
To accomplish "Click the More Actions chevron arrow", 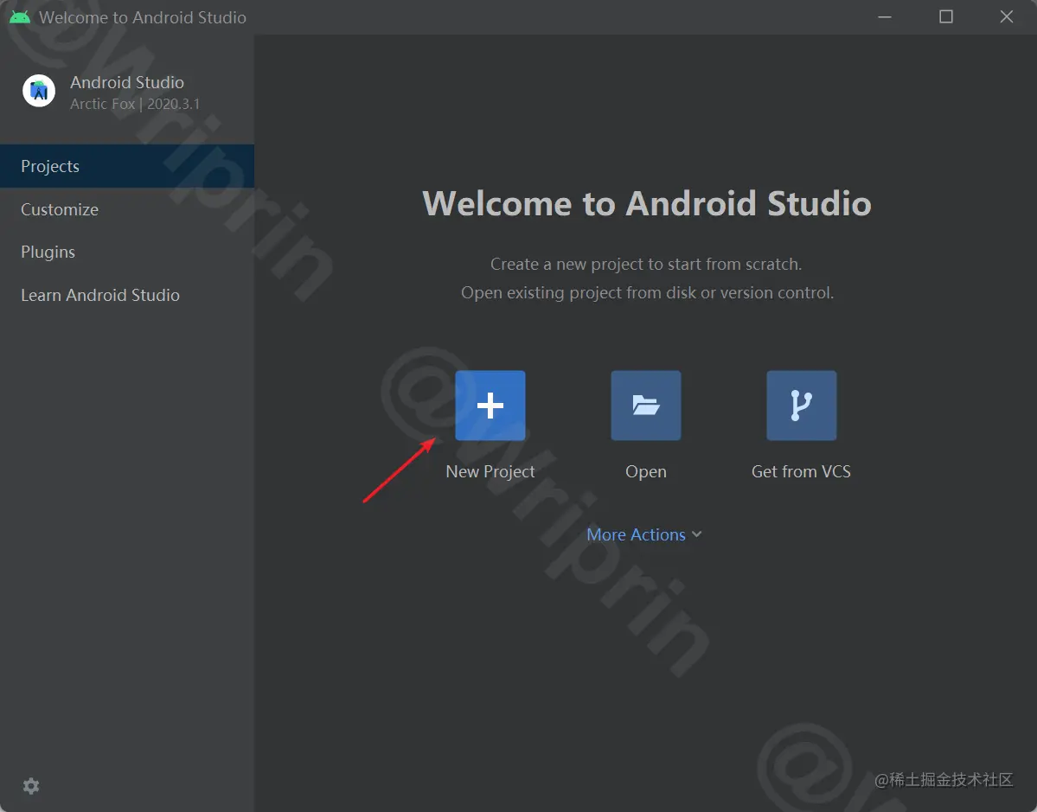I will [697, 534].
